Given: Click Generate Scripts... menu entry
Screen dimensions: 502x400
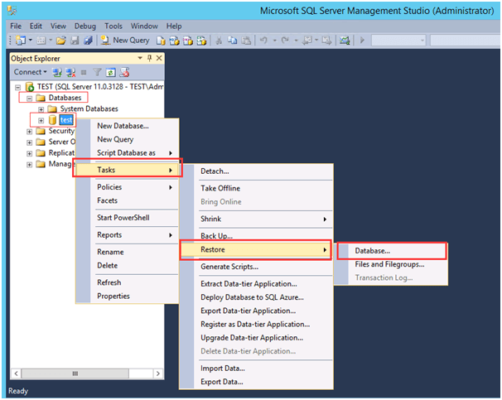Looking at the screenshot, I should pos(229,267).
